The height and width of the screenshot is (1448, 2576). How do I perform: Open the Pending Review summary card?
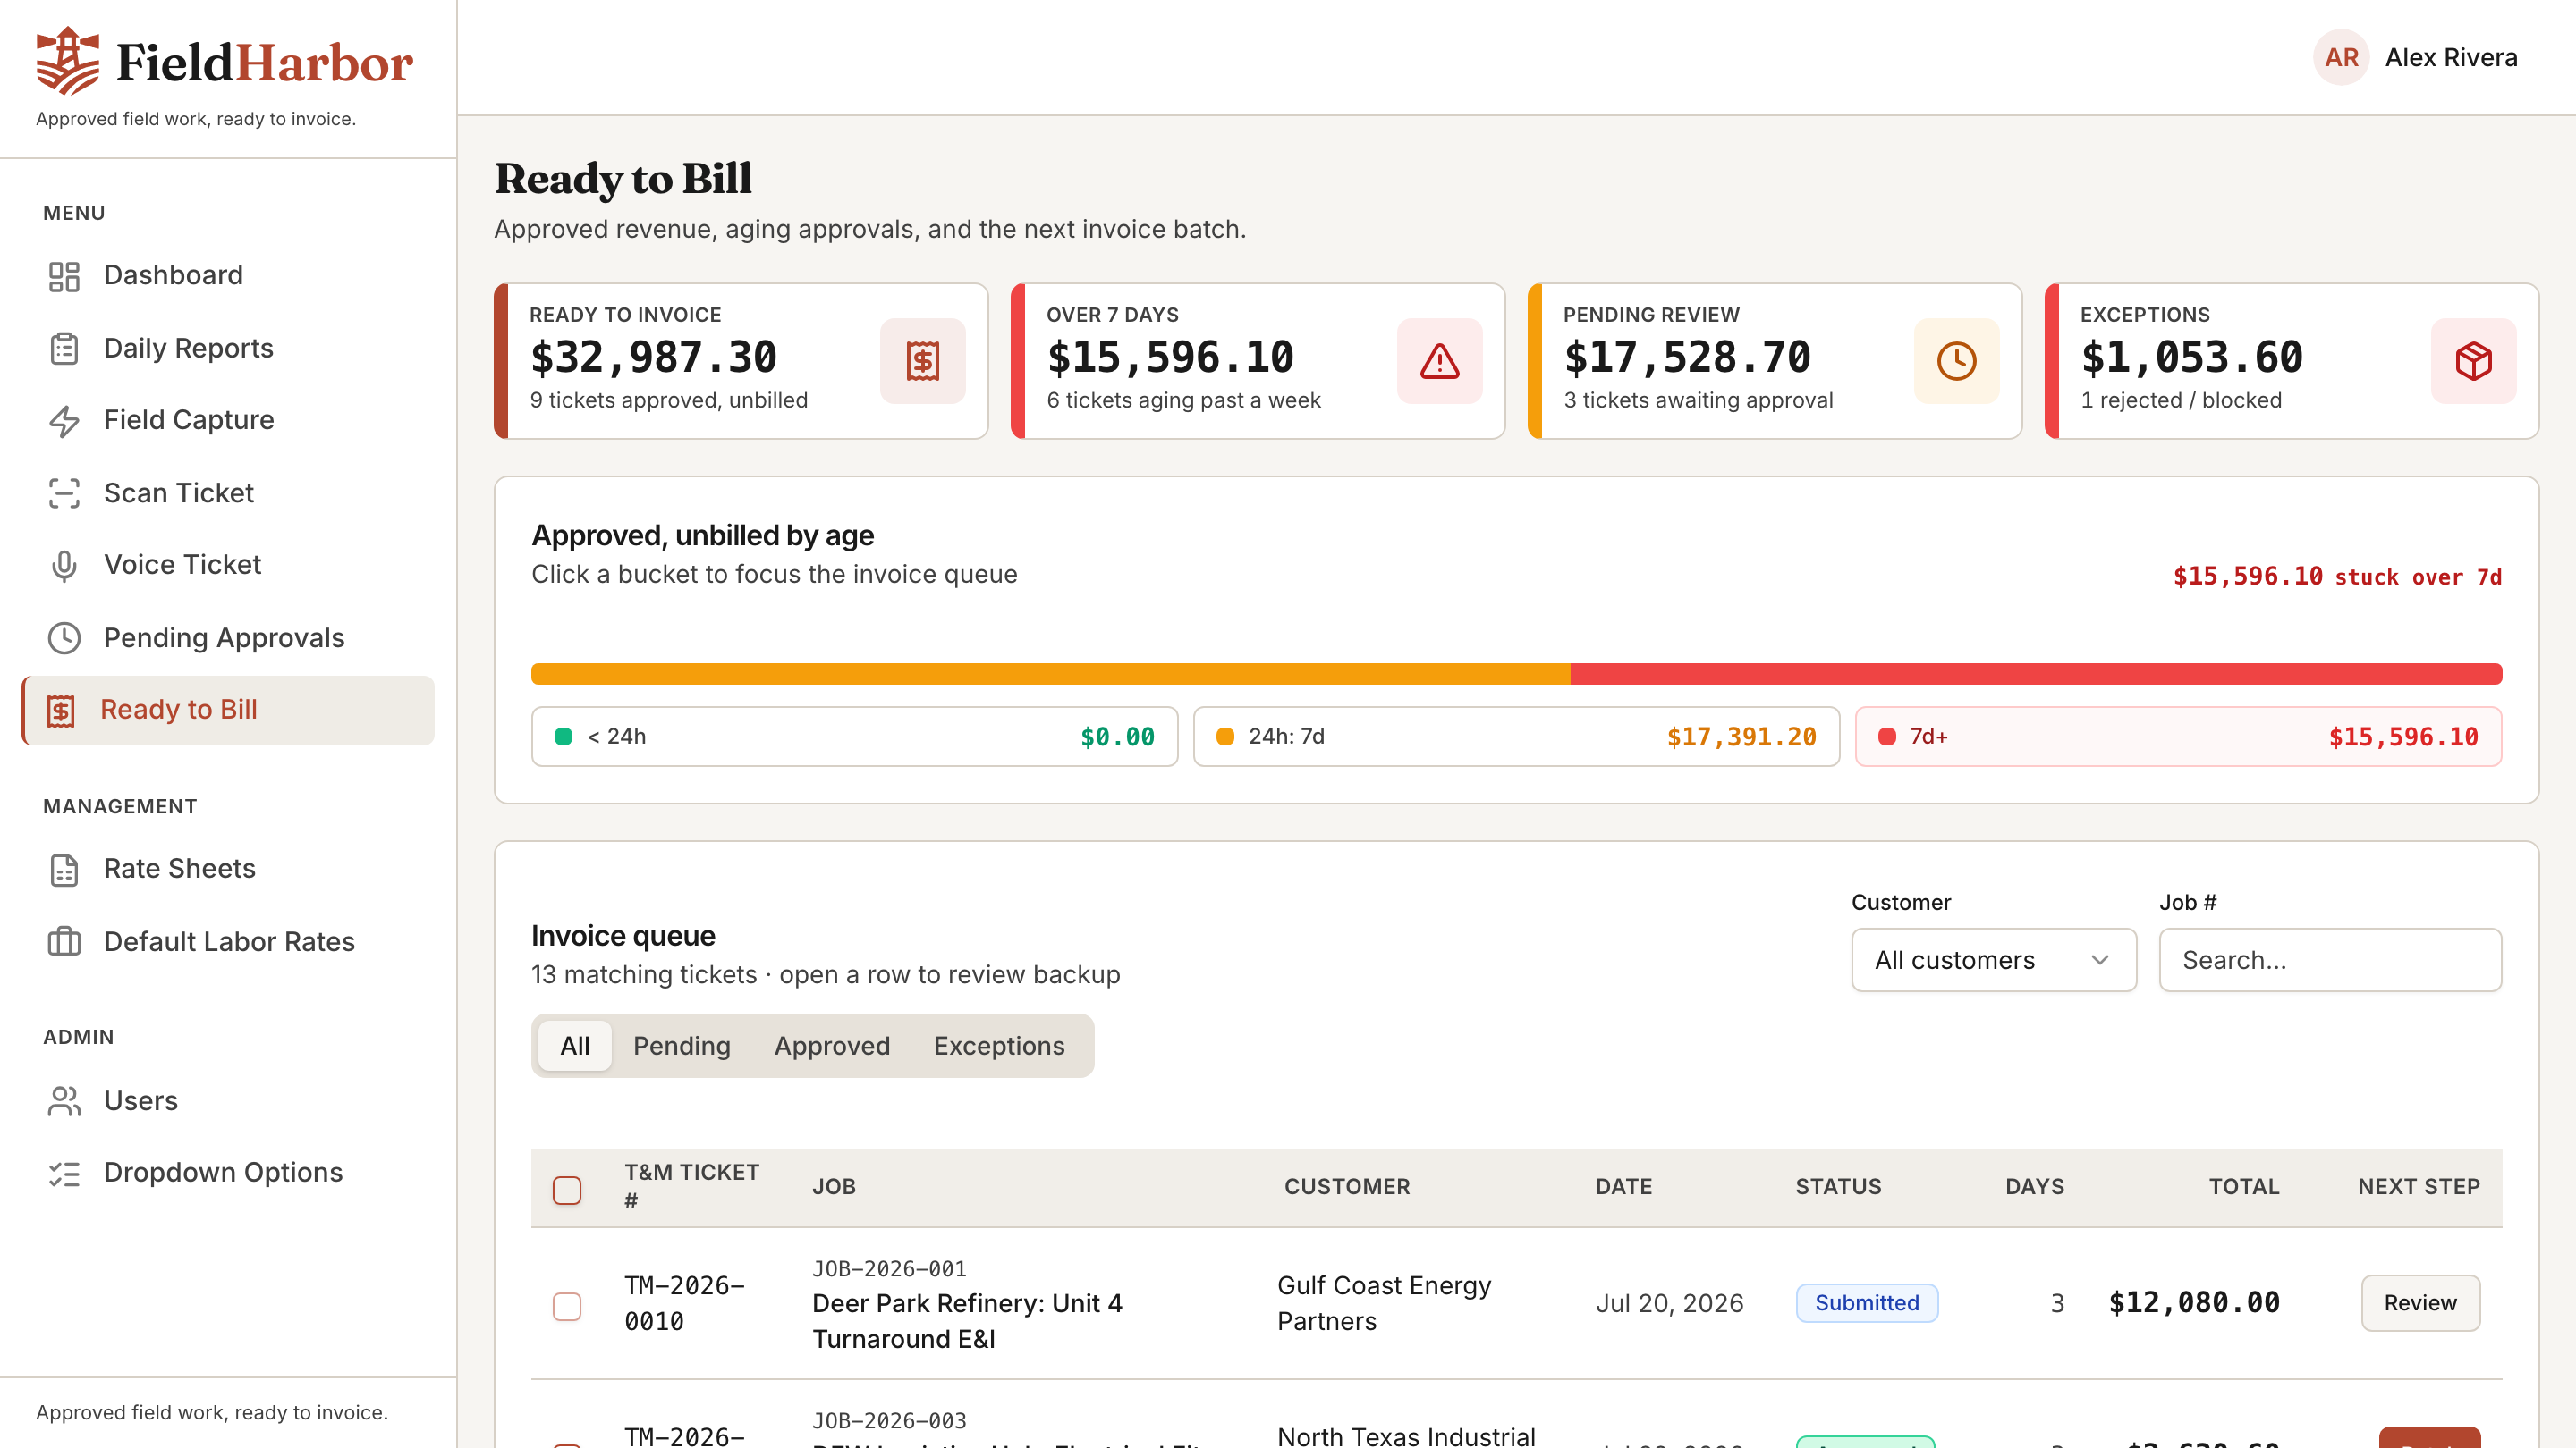(x=1775, y=361)
